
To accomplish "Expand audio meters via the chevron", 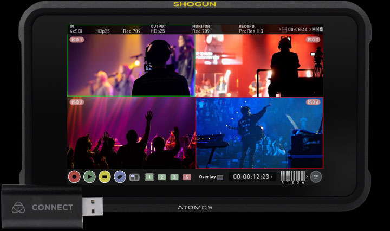I will 307,176.
